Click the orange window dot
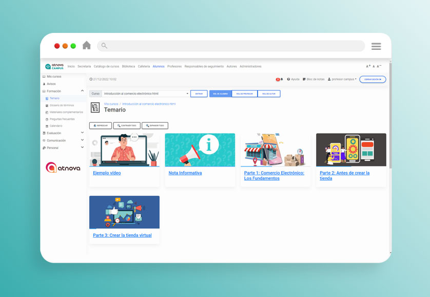 tap(65, 46)
